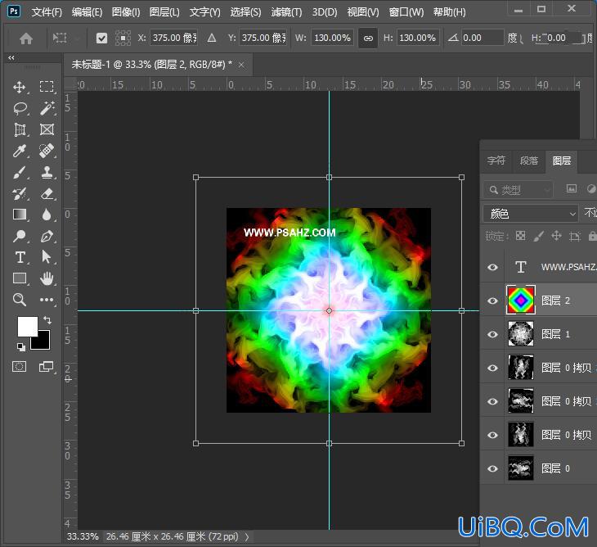Hide layer 图层 2

[492, 301]
